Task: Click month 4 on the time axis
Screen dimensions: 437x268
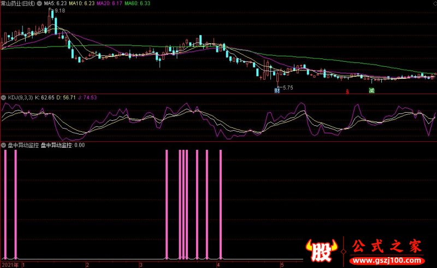Action: pos(218,265)
